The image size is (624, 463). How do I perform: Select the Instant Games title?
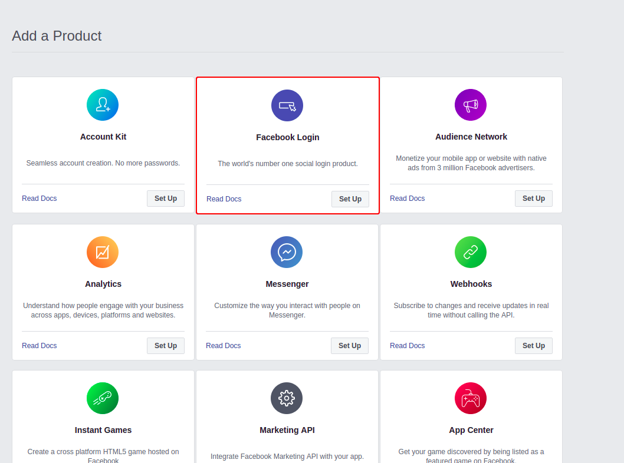pos(103,430)
